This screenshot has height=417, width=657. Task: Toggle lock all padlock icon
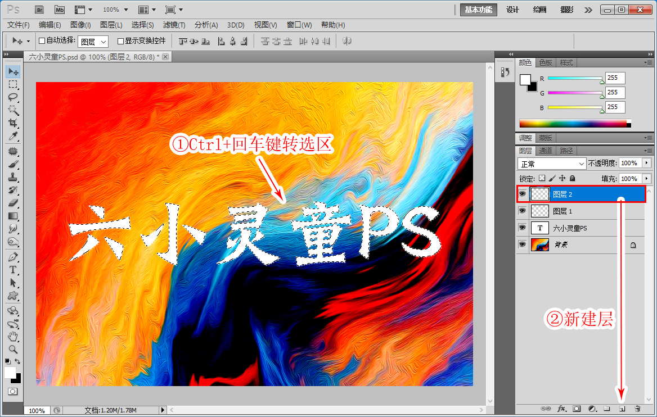[573, 178]
